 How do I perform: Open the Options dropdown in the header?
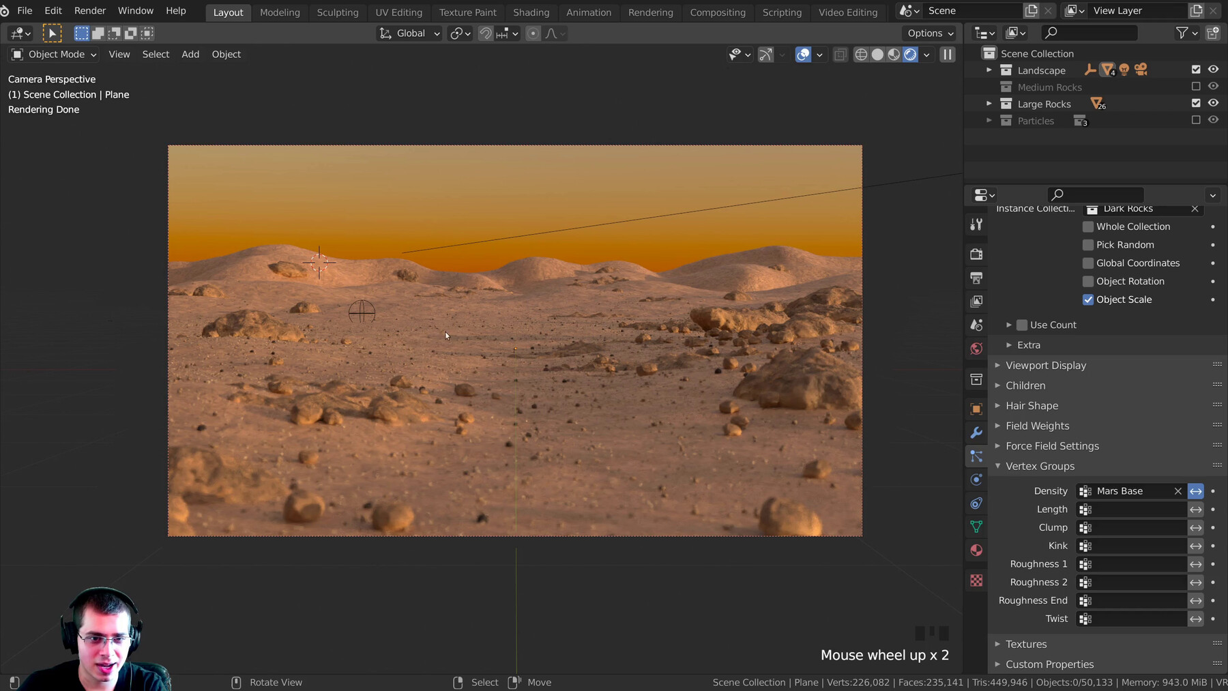[930, 33]
